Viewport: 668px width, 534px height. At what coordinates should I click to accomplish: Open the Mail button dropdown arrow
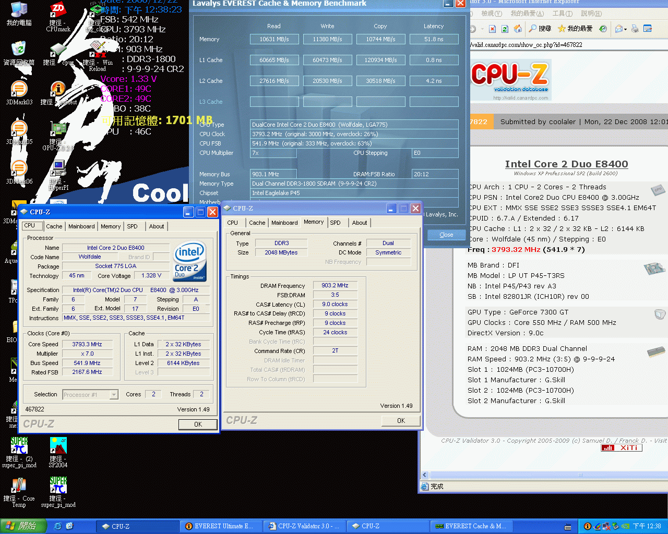[625, 29]
